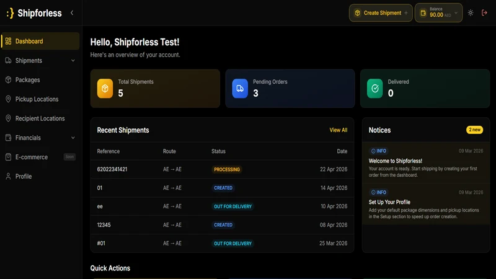Open the Pending Orders card
496x279 pixels.
290,89
